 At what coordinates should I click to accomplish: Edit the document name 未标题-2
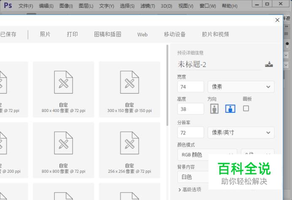click(219, 64)
